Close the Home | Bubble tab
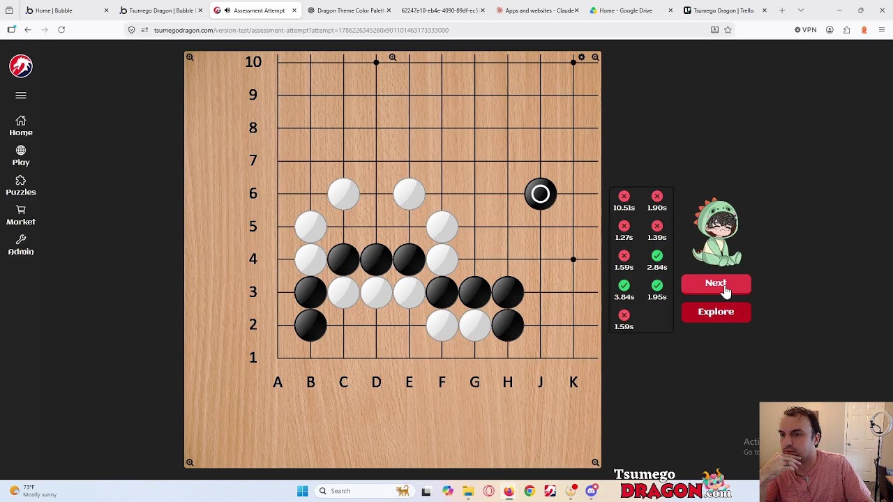The image size is (893, 502). (106, 10)
